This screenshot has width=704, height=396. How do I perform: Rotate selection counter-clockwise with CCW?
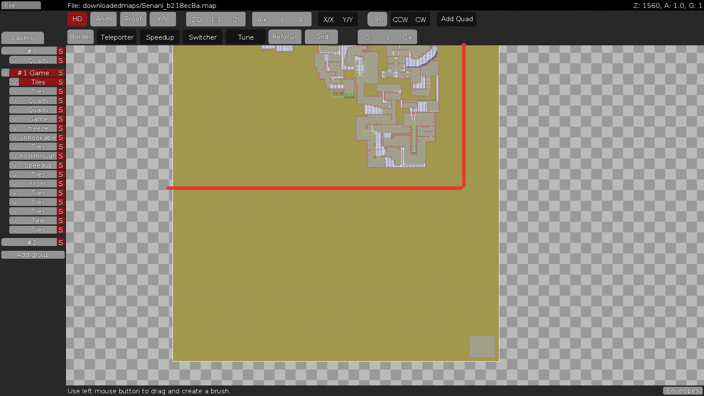point(400,19)
